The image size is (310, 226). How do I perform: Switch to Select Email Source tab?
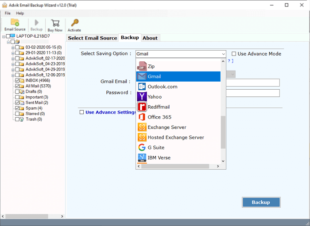click(x=93, y=38)
